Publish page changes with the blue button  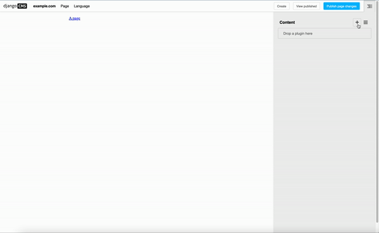point(342,6)
